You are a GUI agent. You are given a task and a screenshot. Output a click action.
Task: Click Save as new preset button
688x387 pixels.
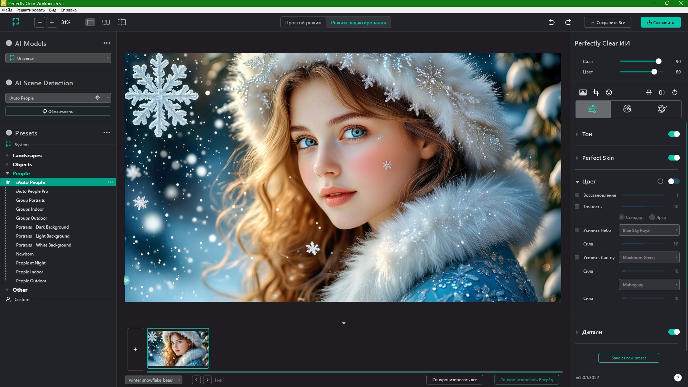[x=629, y=358]
